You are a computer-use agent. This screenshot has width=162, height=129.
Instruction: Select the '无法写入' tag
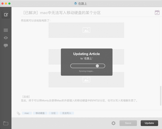tap(67, 113)
